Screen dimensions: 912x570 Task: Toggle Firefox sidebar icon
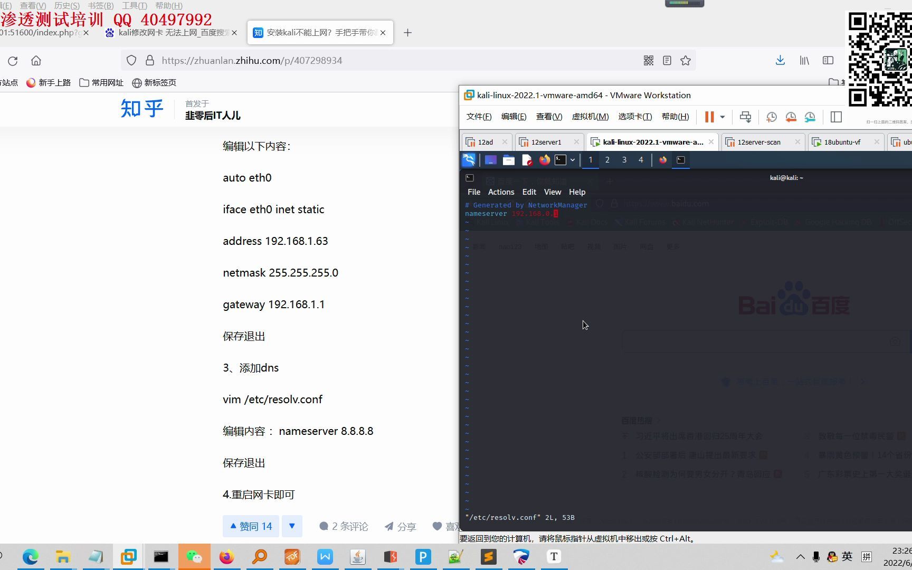pyautogui.click(x=828, y=61)
